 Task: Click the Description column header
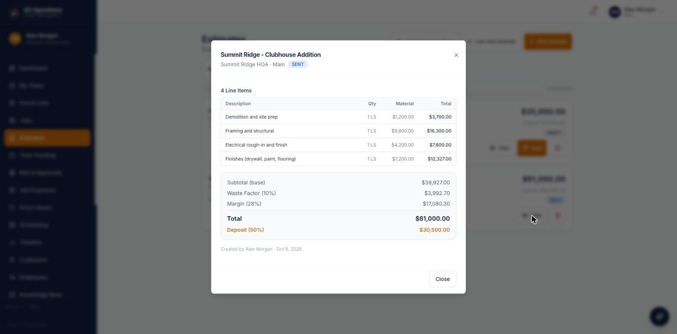click(238, 104)
